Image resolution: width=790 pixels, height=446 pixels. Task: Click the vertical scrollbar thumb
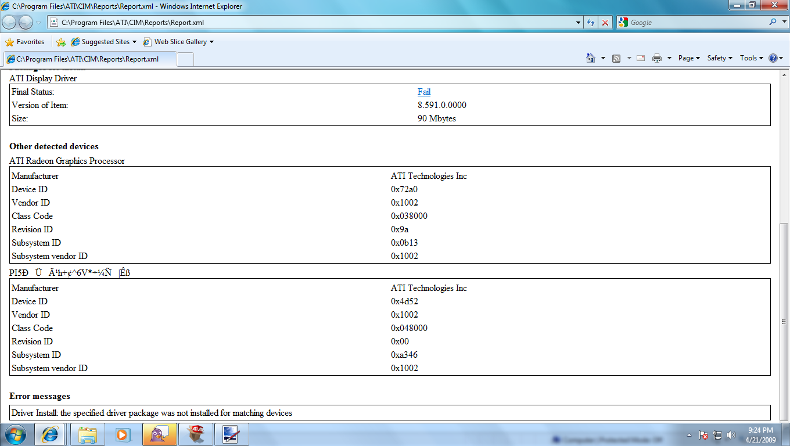(x=784, y=321)
